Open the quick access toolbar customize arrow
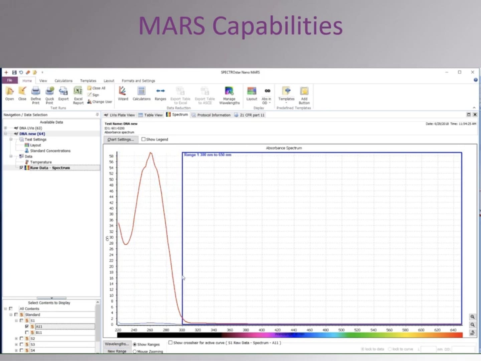The height and width of the screenshot is (361, 481). coord(42,72)
